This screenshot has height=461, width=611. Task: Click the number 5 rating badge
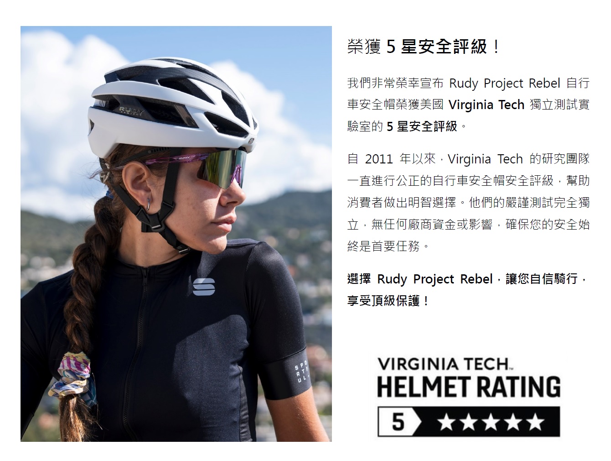point(398,422)
